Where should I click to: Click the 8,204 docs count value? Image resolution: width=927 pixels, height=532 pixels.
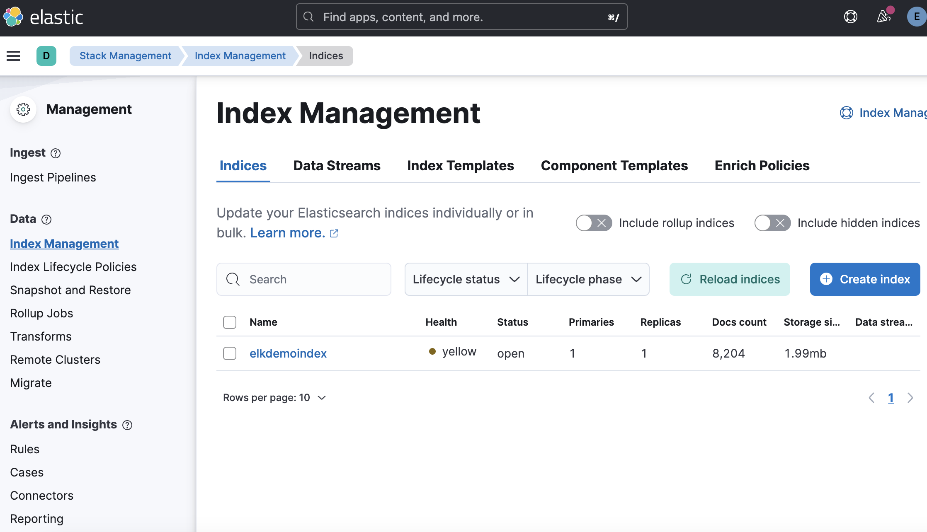click(728, 353)
